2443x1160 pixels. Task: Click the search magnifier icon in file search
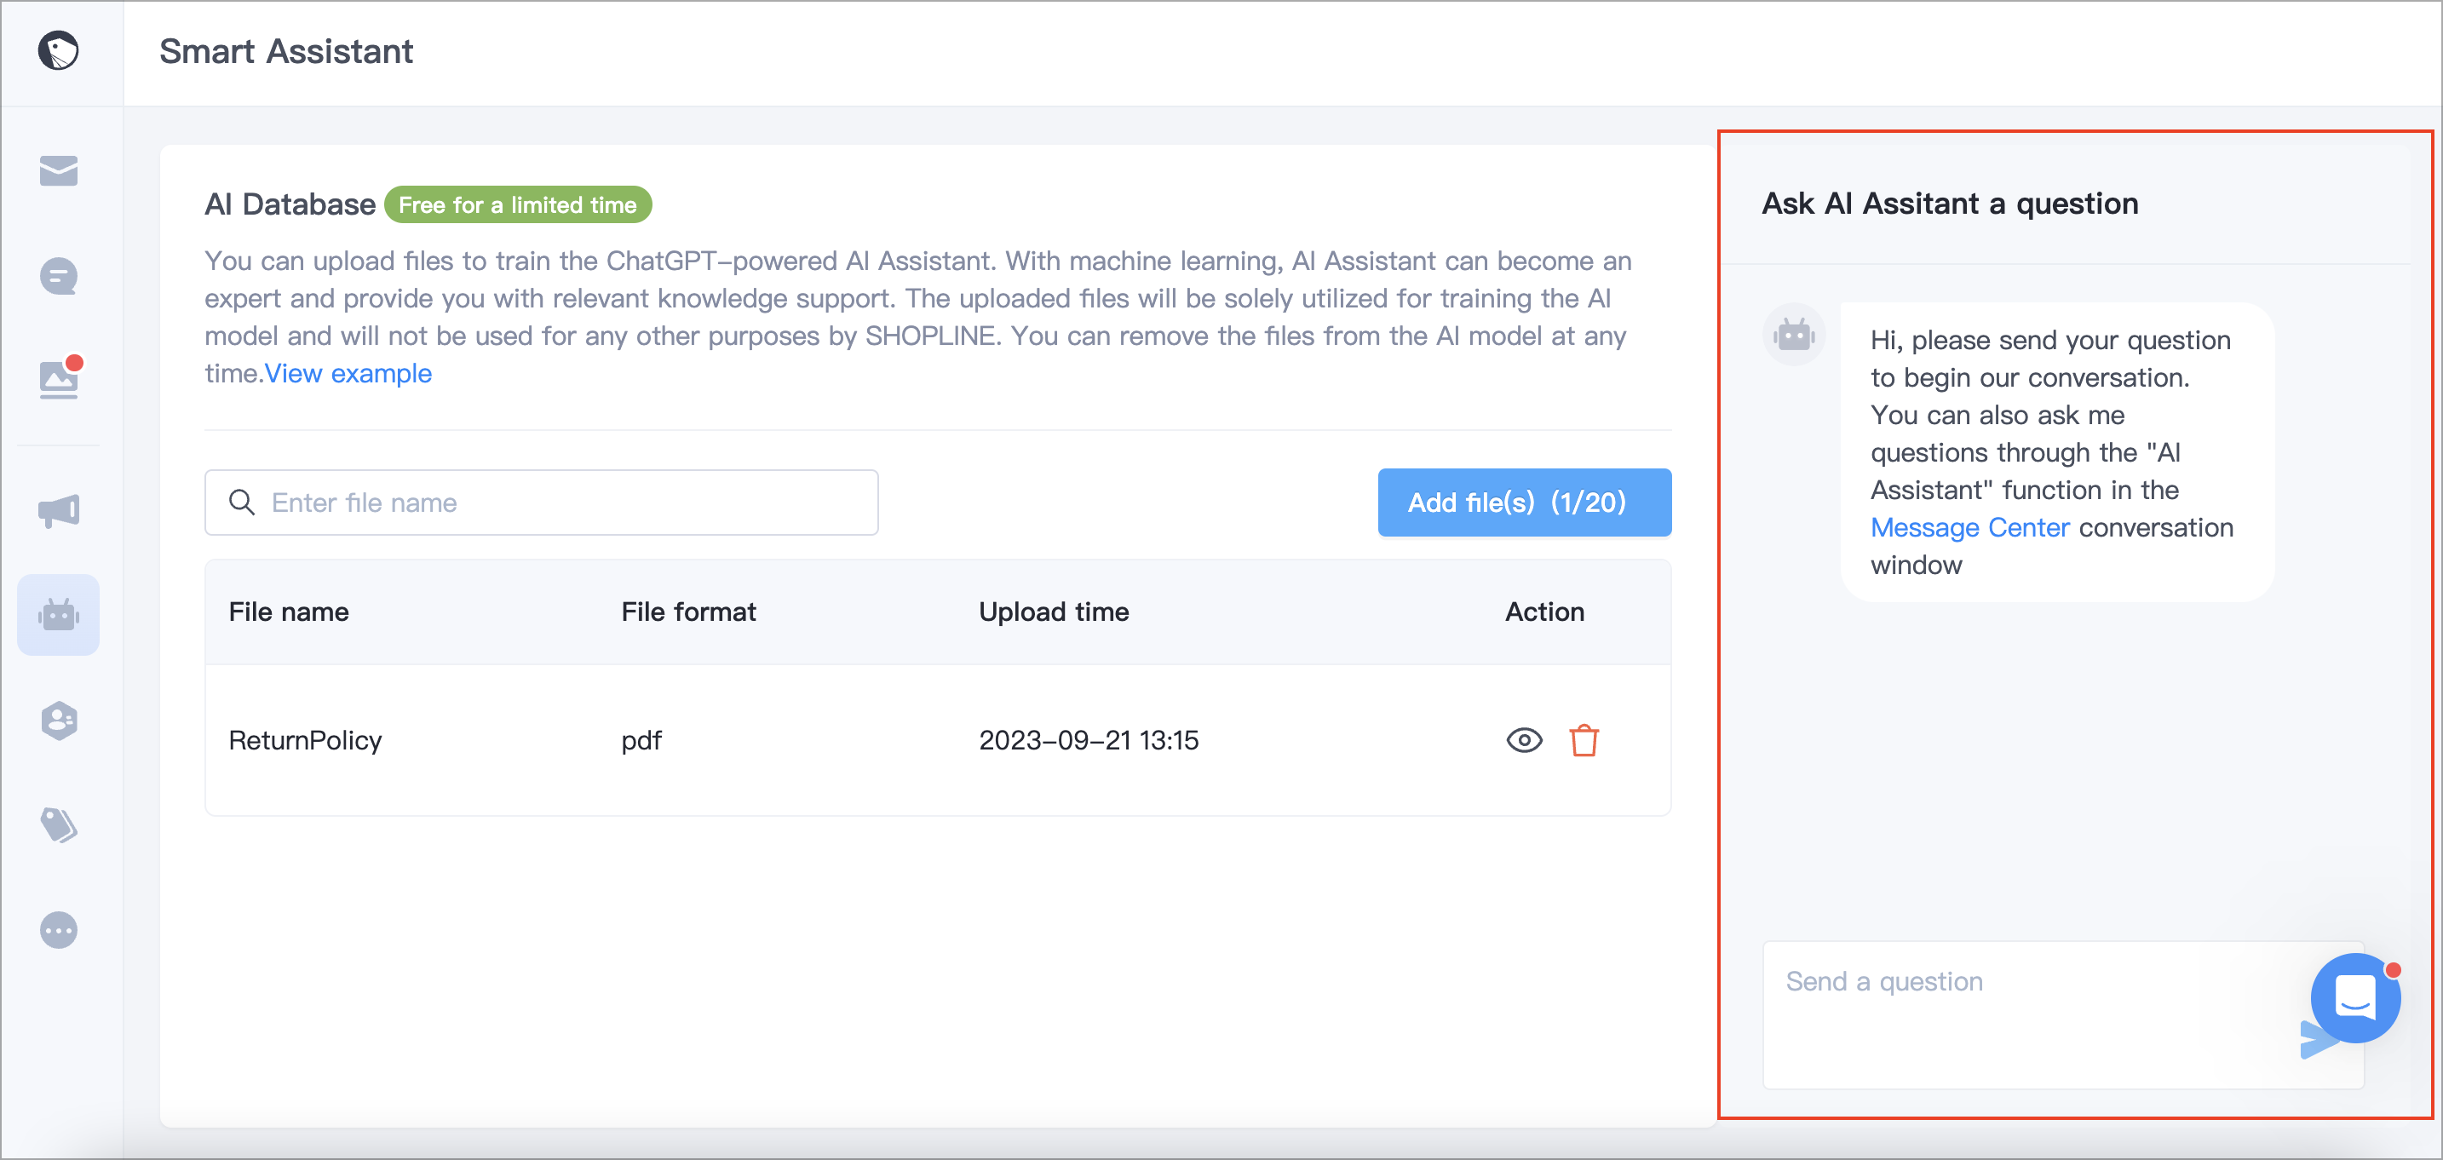(x=242, y=502)
